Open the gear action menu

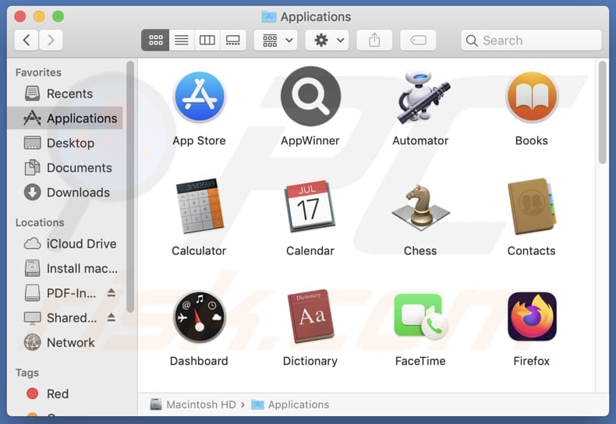click(x=327, y=40)
